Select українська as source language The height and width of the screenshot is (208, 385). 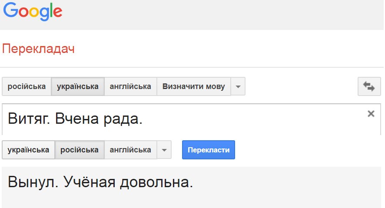coord(78,86)
